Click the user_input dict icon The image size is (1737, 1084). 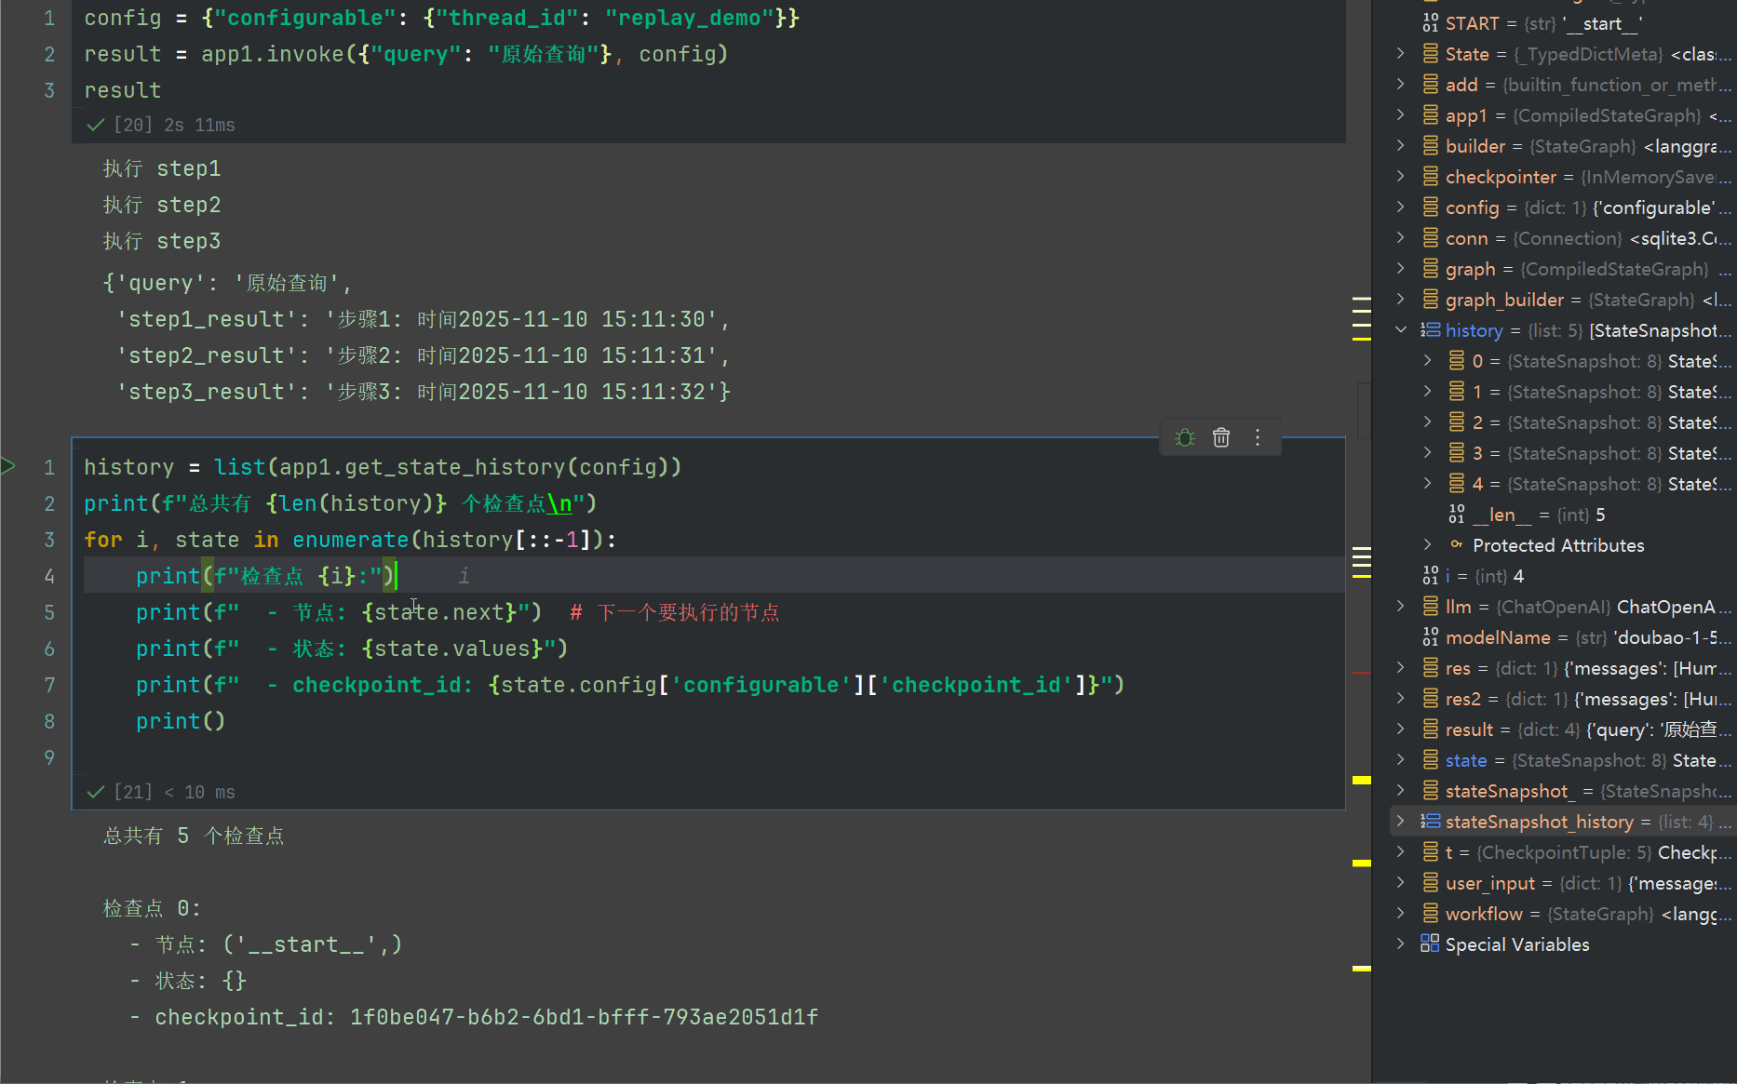[x=1431, y=883]
